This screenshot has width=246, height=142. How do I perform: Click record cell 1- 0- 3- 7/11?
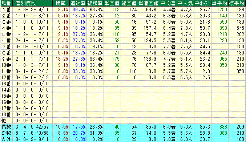(32, 65)
